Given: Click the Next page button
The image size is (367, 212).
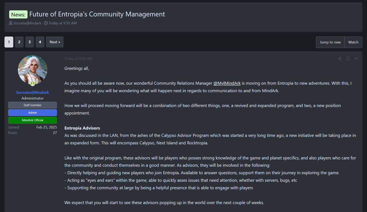Looking at the screenshot, I should point(55,42).
